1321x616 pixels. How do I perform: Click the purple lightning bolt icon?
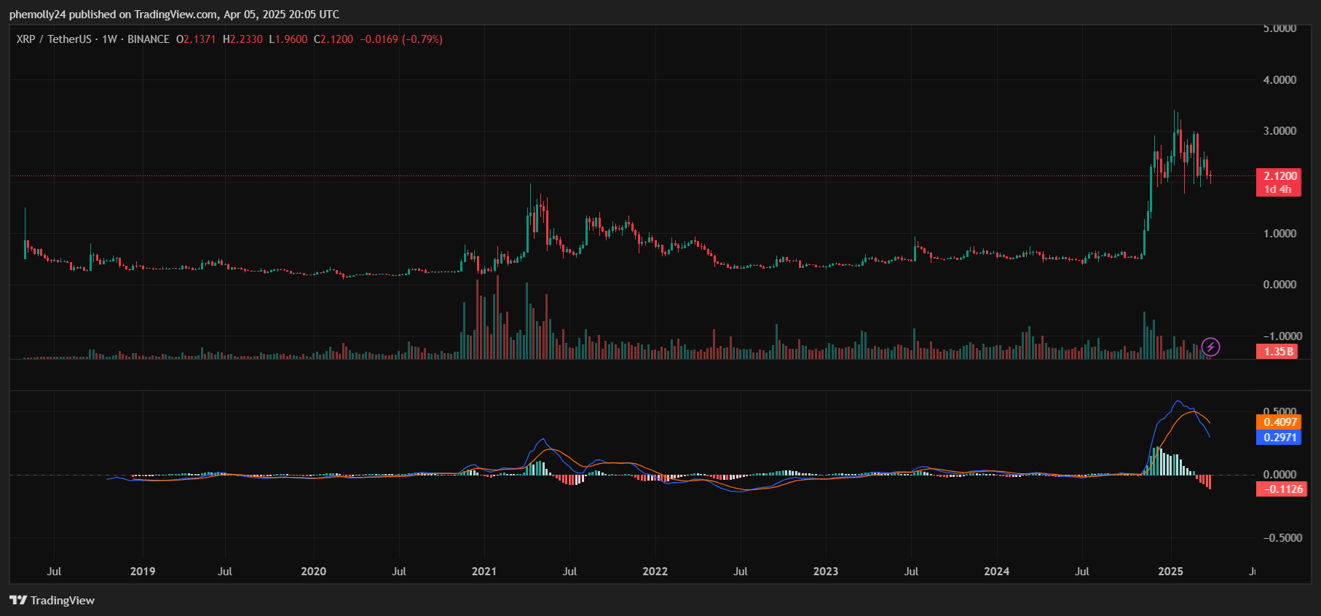(x=1210, y=347)
